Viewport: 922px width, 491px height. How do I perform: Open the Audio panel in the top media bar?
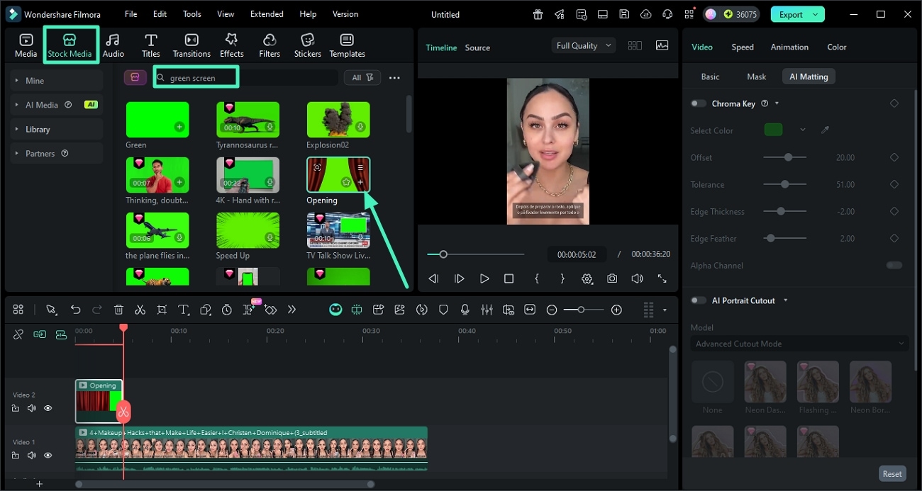click(x=113, y=44)
